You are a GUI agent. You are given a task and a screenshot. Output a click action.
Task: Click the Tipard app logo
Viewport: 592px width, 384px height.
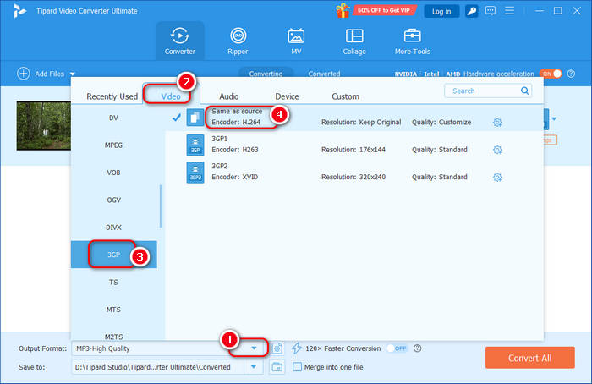pyautogui.click(x=19, y=10)
